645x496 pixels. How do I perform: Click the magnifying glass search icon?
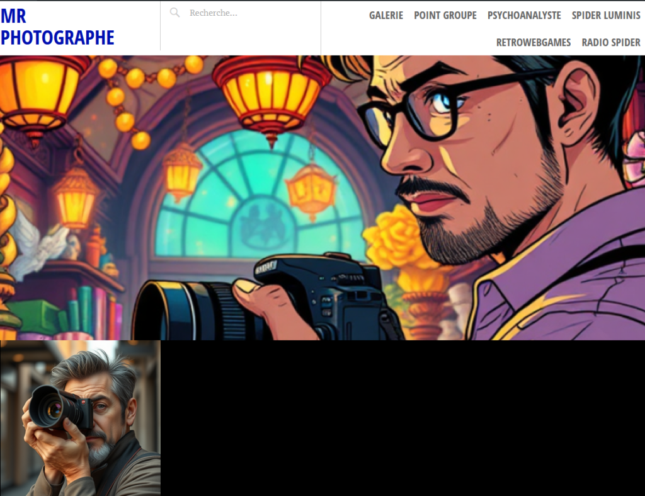(x=174, y=13)
